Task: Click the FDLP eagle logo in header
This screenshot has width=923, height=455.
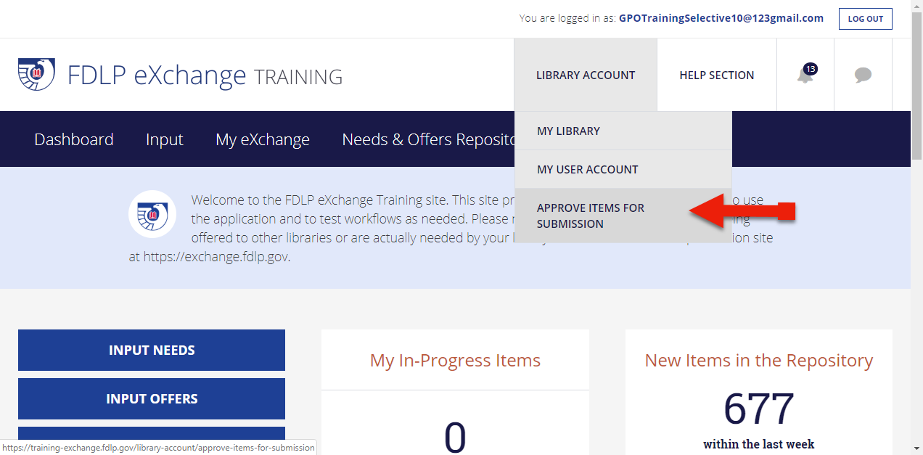Action: click(x=36, y=75)
